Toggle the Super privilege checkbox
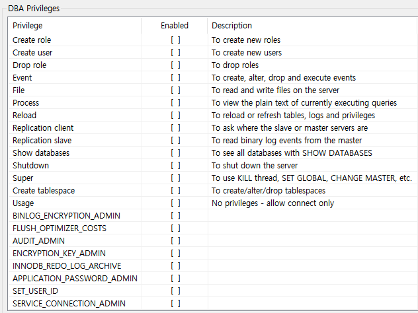The width and height of the screenshot is (418, 313). (x=175, y=178)
